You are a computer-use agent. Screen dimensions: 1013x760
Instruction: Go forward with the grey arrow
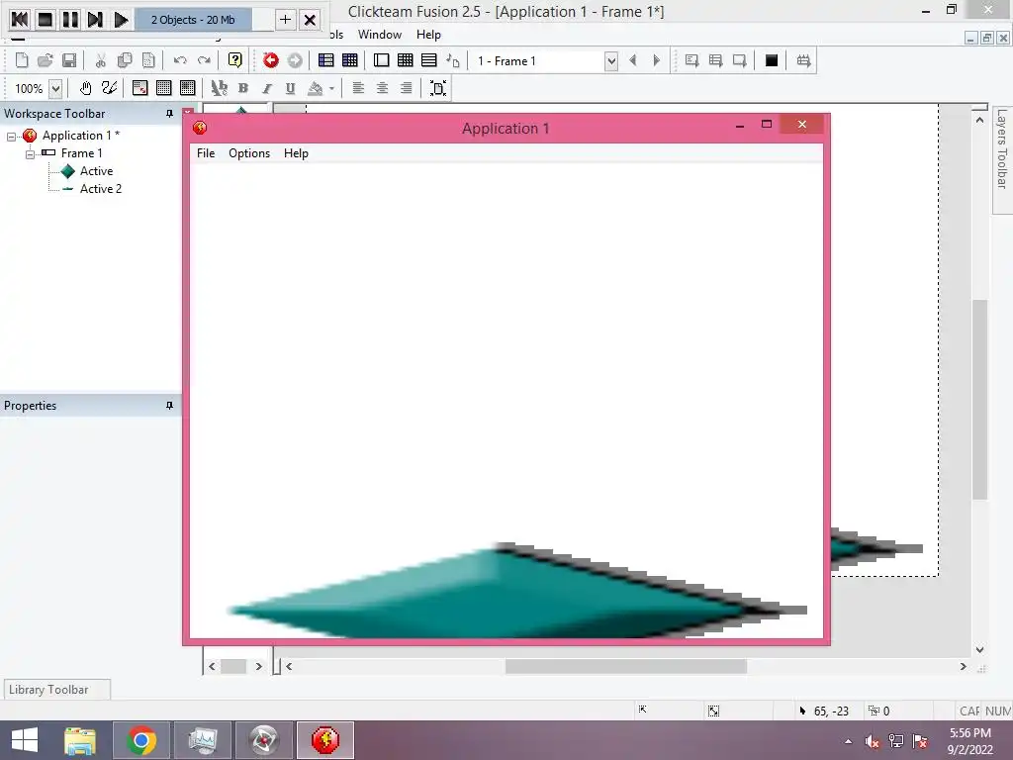[x=295, y=60]
